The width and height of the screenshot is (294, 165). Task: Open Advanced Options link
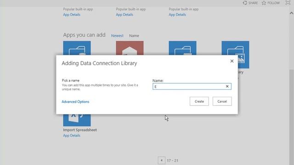(75, 102)
